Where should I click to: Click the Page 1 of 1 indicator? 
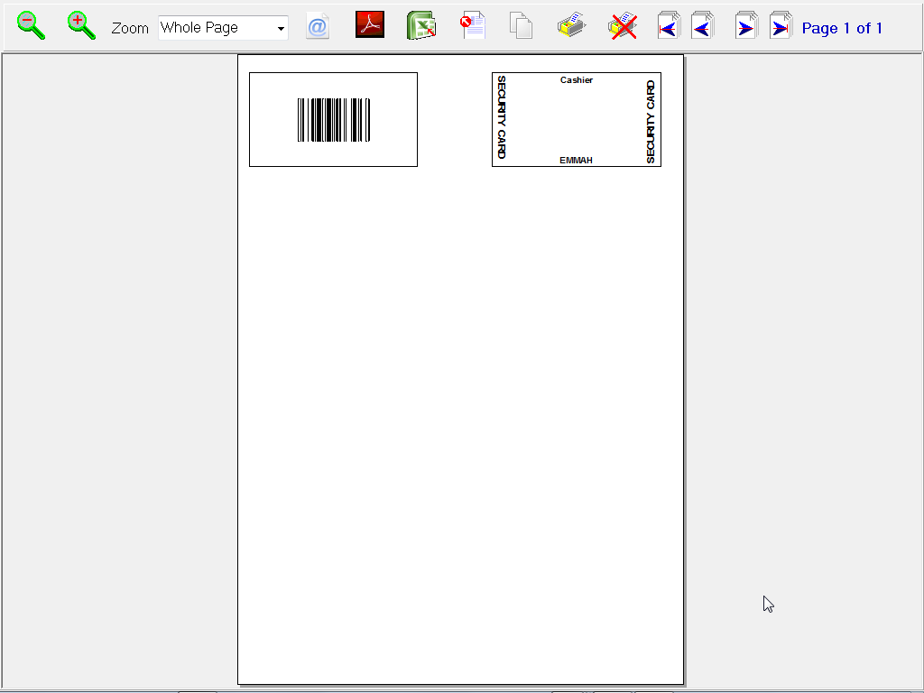pyautogui.click(x=842, y=28)
